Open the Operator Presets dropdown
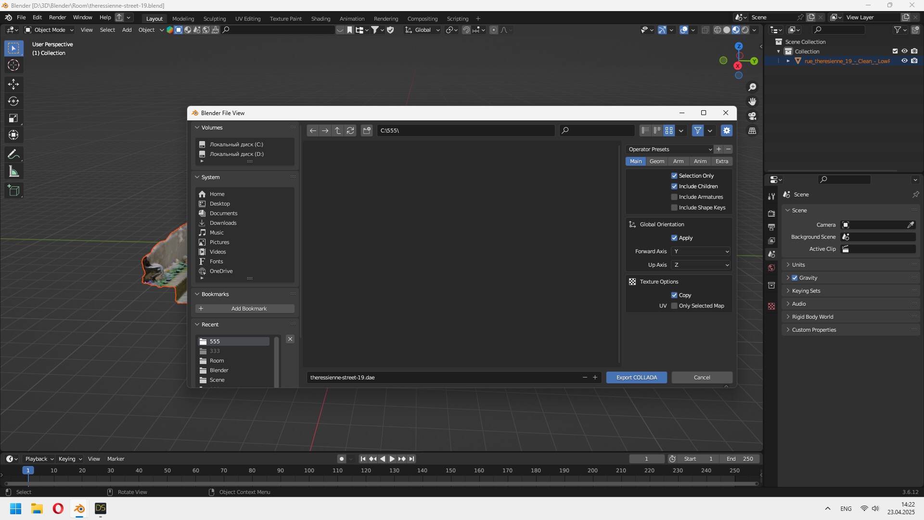The height and width of the screenshot is (520, 924). point(669,149)
